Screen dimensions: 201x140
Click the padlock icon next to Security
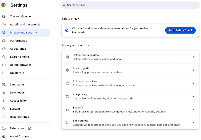coord(67,110)
